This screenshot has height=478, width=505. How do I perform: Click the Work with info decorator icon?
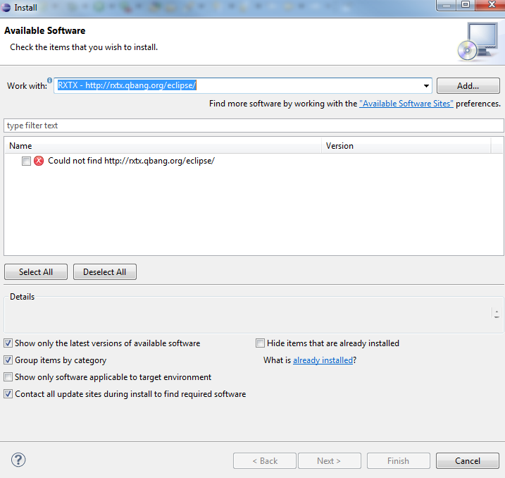[x=49, y=80]
